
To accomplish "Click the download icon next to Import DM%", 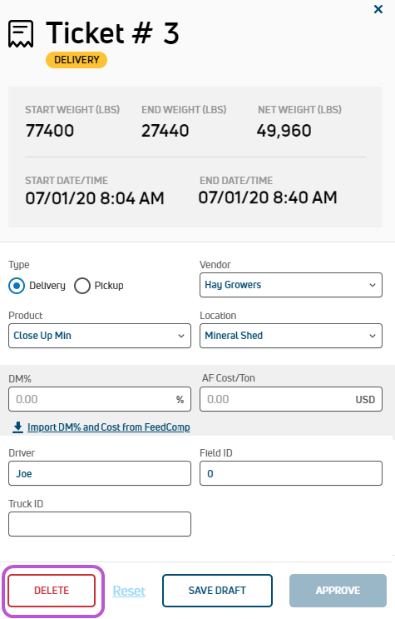I will 17,427.
